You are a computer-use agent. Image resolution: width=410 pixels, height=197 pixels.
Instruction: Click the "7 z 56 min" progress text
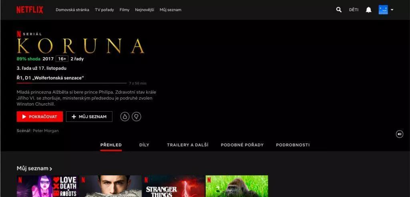138,83
